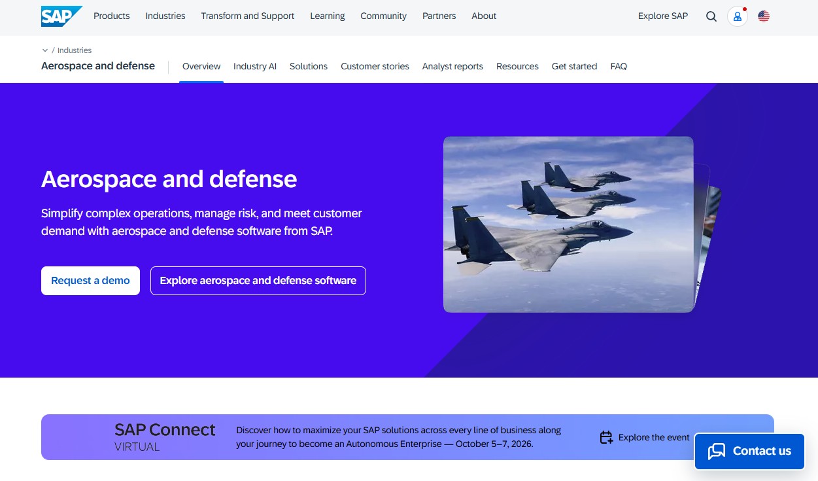
Task: Click Explore aerospace and defense software button
Action: pos(258,281)
